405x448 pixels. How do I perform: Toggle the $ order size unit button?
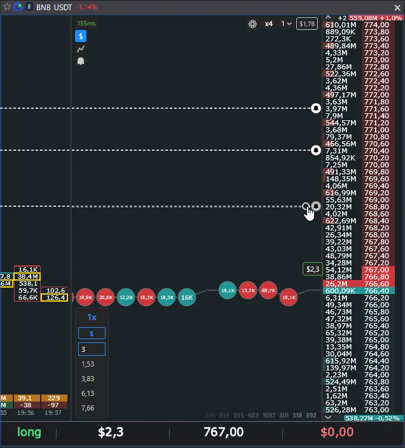92,333
